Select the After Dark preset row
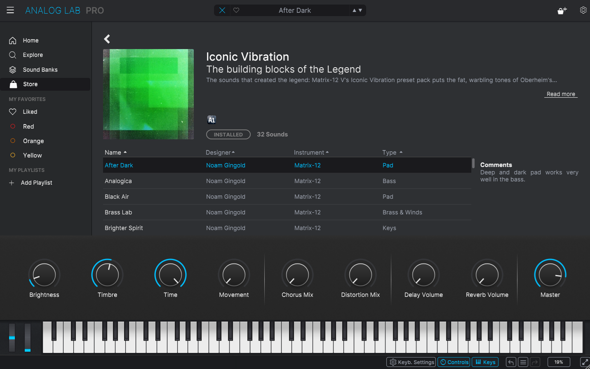The width and height of the screenshot is (590, 369). (287, 165)
